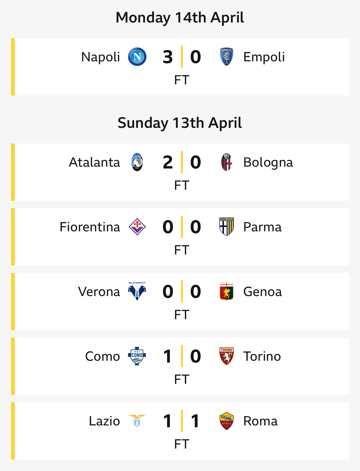The height and width of the screenshot is (471, 360).
Task: Click the Parma Calcio shield
Action: (x=226, y=227)
